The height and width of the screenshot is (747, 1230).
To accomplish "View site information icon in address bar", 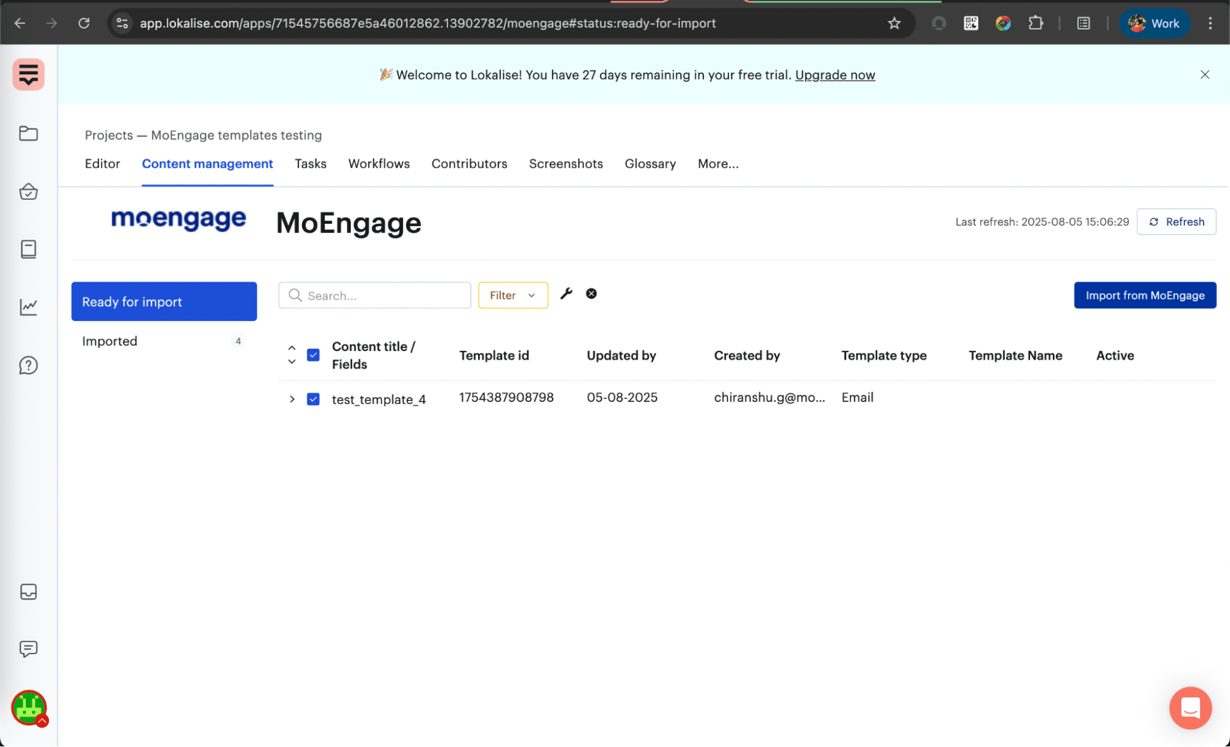I will pos(122,23).
